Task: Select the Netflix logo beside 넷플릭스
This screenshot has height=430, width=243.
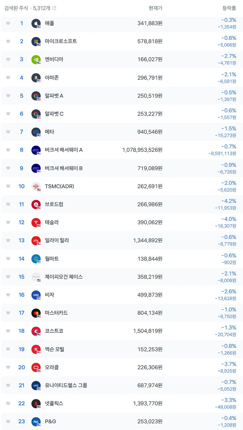Action: pos(36,403)
